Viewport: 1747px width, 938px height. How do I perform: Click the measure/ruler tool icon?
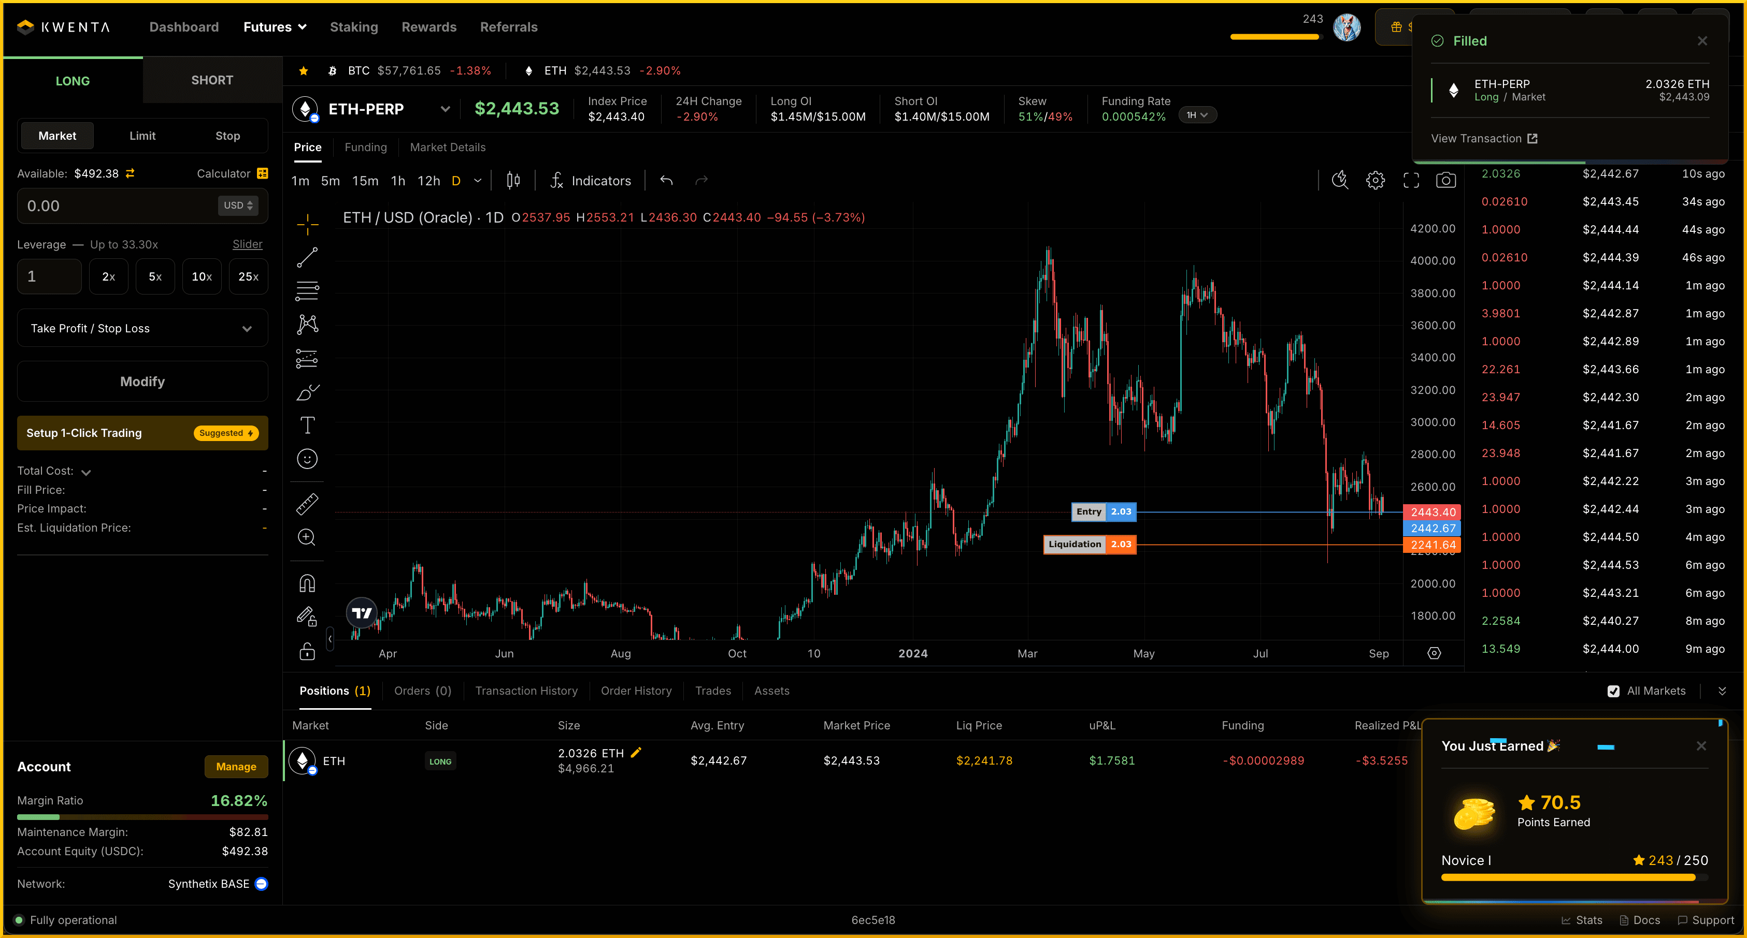coord(306,505)
